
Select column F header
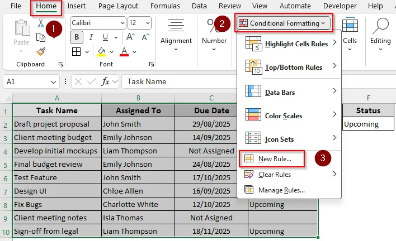[x=368, y=98]
